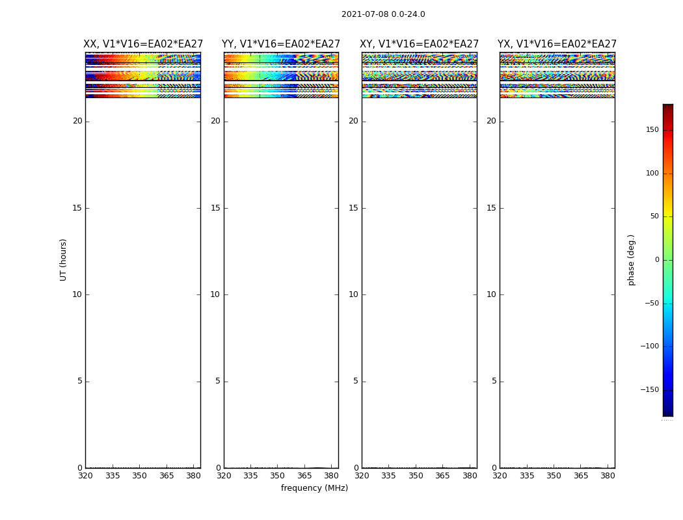Select the XX panel title text
The width and height of the screenshot is (683, 520).
(143, 44)
